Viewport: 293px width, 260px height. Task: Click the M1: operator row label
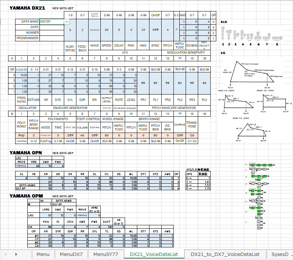[34, 236]
